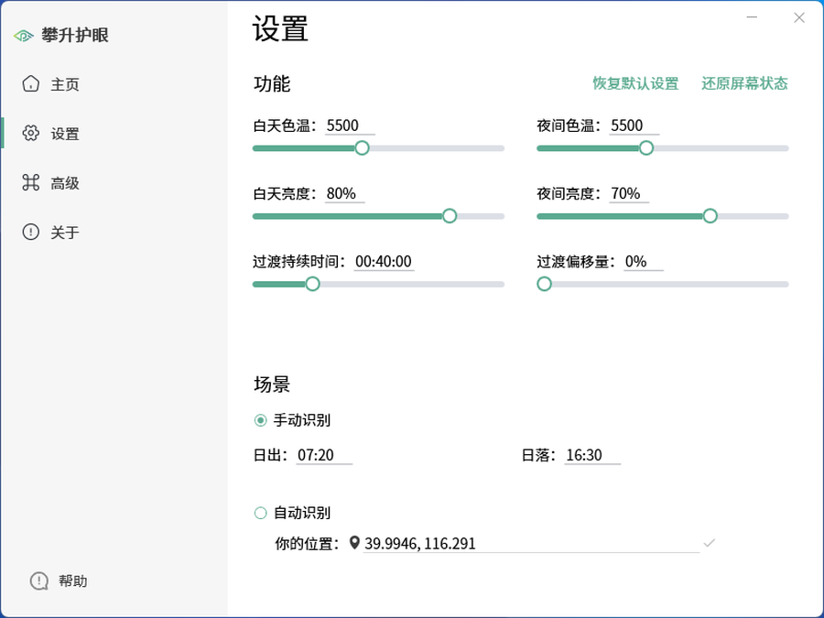Click the 过渡偏移量 slider handle

coord(545,284)
